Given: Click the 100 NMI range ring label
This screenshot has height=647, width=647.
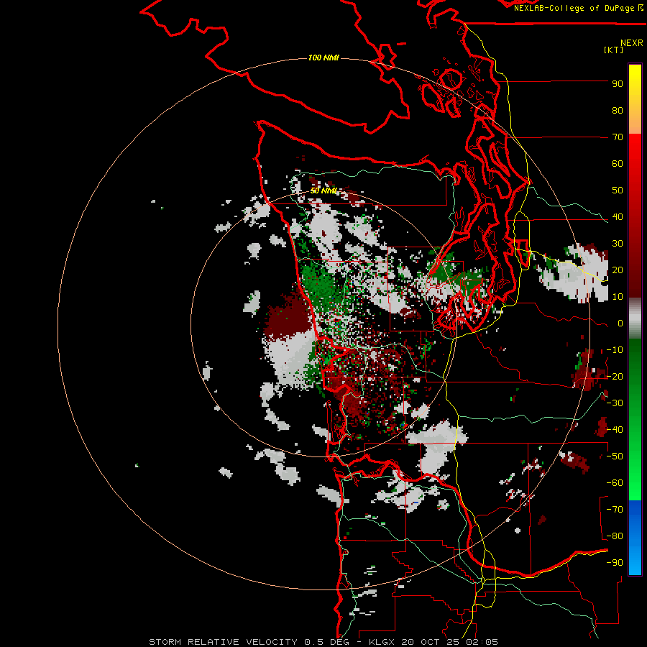Looking at the screenshot, I should pos(323,58).
